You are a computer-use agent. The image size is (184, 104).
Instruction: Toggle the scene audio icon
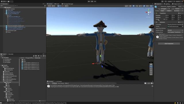[x=137, y=6]
